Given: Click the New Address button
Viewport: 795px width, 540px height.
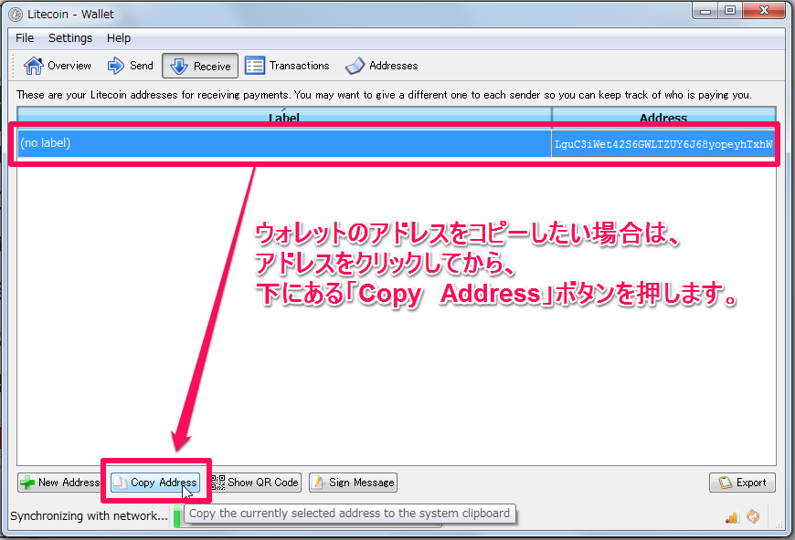Looking at the screenshot, I should tap(59, 483).
